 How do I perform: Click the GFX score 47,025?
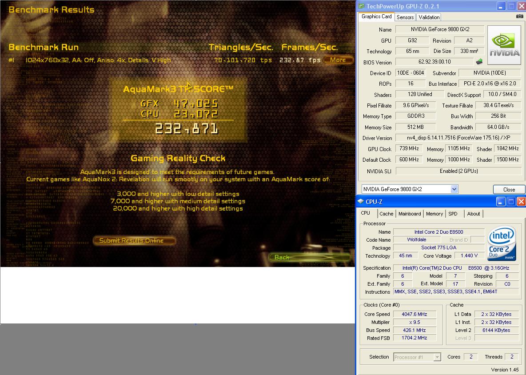[196, 104]
